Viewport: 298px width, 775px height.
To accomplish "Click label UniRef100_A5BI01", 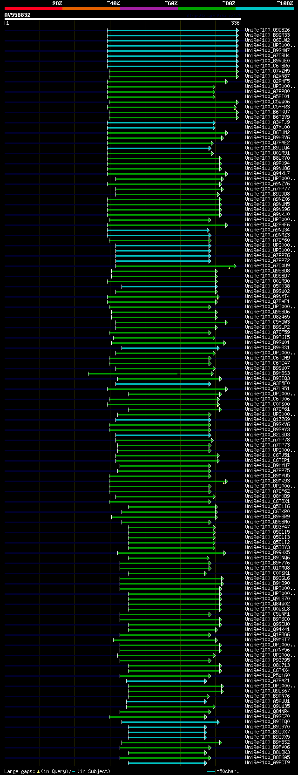I will [x=267, y=97].
